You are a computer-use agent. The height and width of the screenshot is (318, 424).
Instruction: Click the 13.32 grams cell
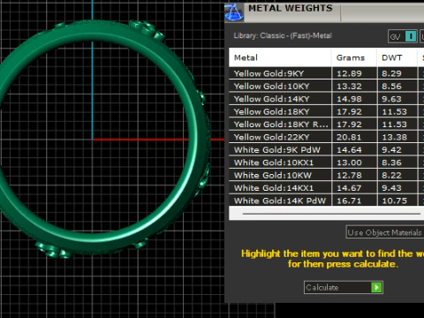(x=354, y=86)
